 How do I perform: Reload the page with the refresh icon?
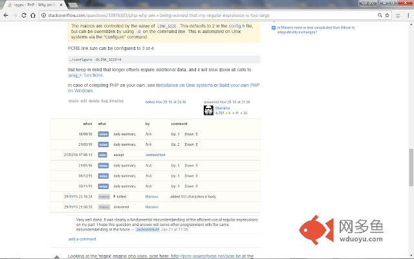point(24,16)
